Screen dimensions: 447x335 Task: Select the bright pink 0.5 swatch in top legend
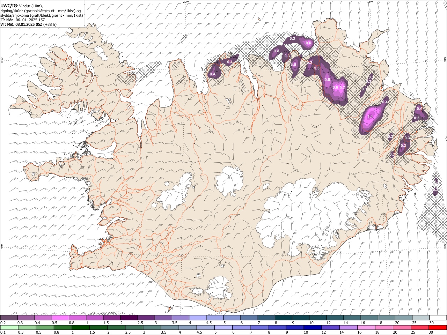click(x=60, y=318)
